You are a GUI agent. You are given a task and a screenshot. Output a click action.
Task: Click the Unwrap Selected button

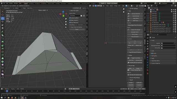pyautogui.click(x=135, y=14)
